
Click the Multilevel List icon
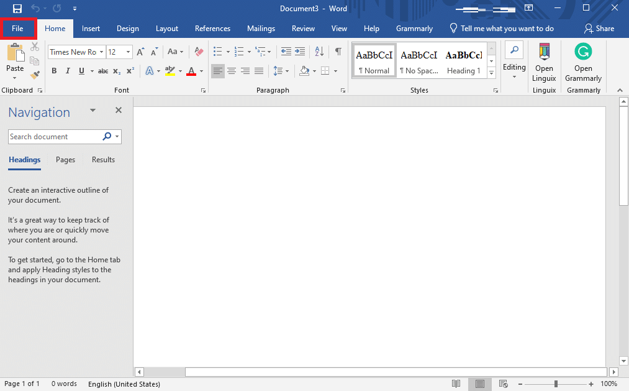click(x=260, y=52)
